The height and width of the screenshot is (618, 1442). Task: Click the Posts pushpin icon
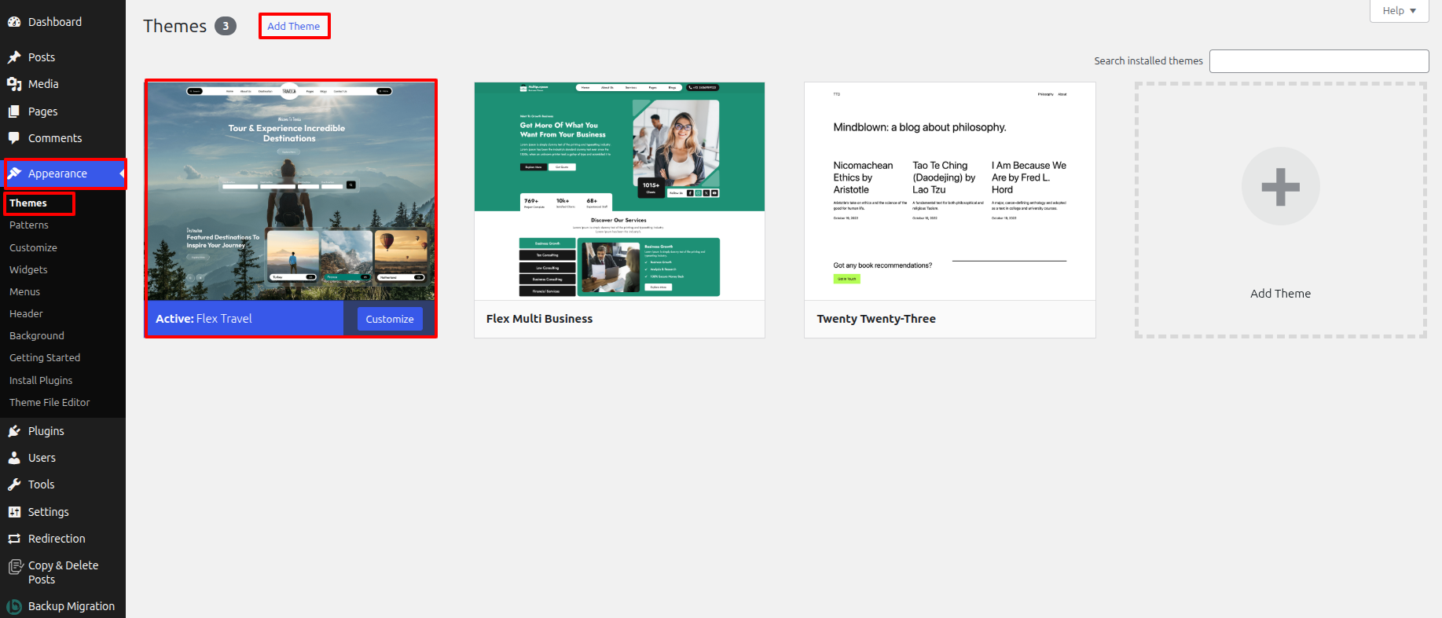point(14,57)
